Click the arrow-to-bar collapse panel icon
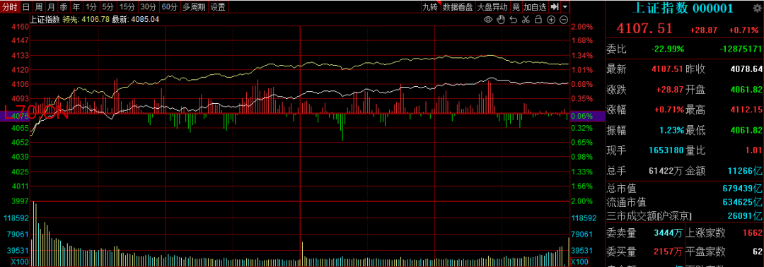The image size is (764, 267). coord(555,7)
